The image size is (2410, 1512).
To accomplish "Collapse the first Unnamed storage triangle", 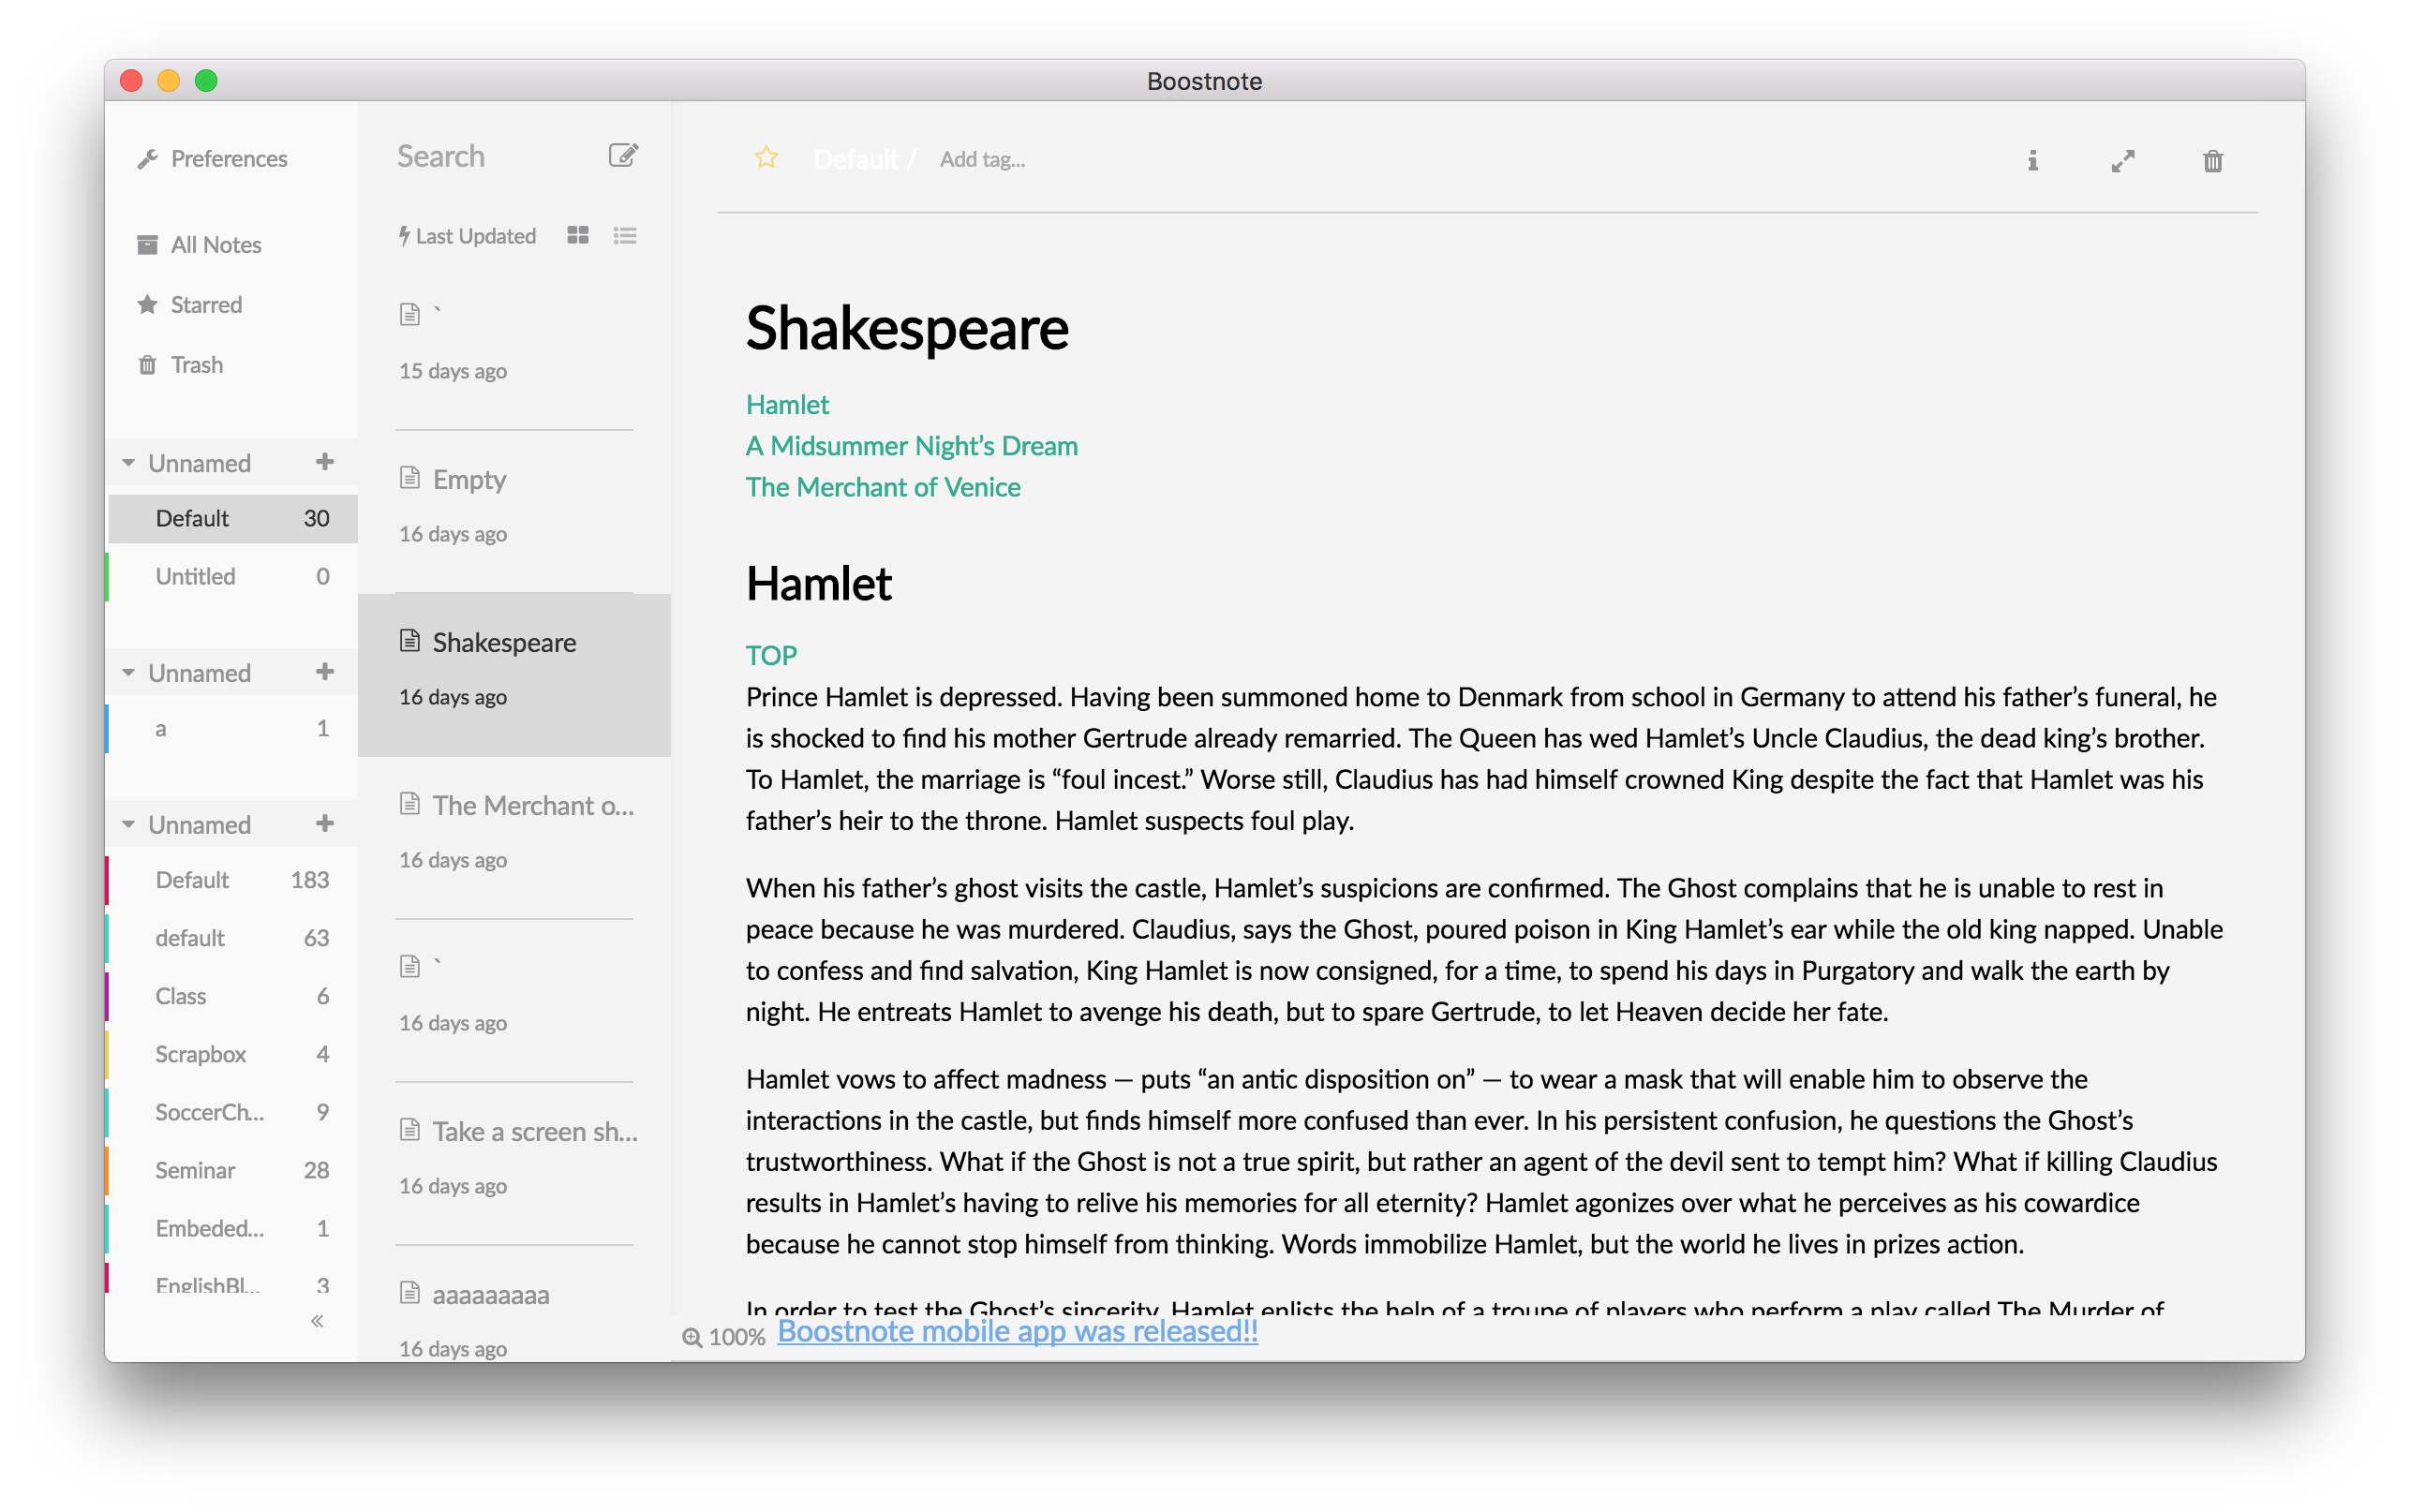I will (x=129, y=463).
